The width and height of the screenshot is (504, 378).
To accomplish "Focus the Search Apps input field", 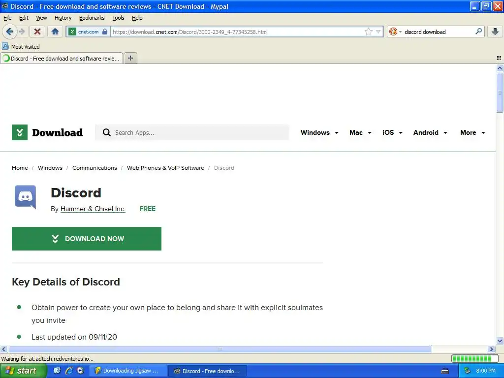I will [x=192, y=132].
